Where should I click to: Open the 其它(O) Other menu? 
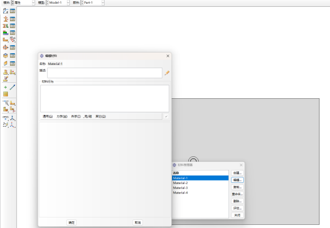(x=100, y=116)
